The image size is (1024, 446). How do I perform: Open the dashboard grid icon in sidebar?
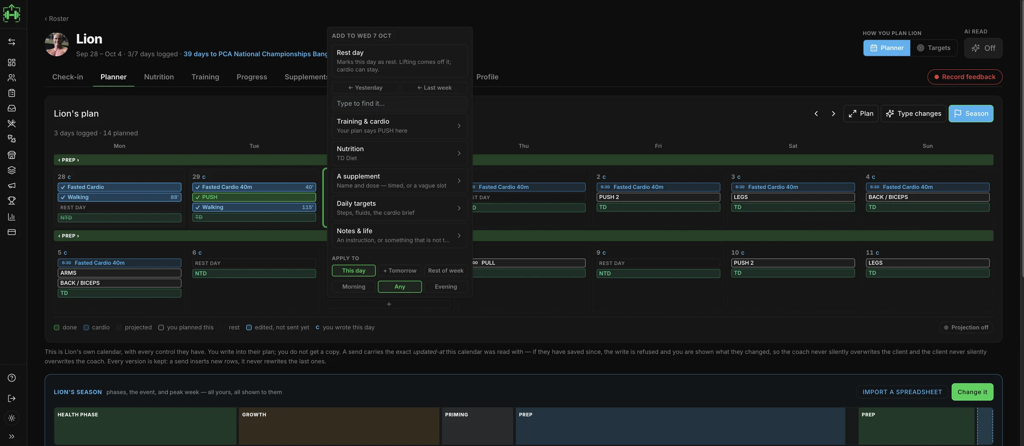12,63
